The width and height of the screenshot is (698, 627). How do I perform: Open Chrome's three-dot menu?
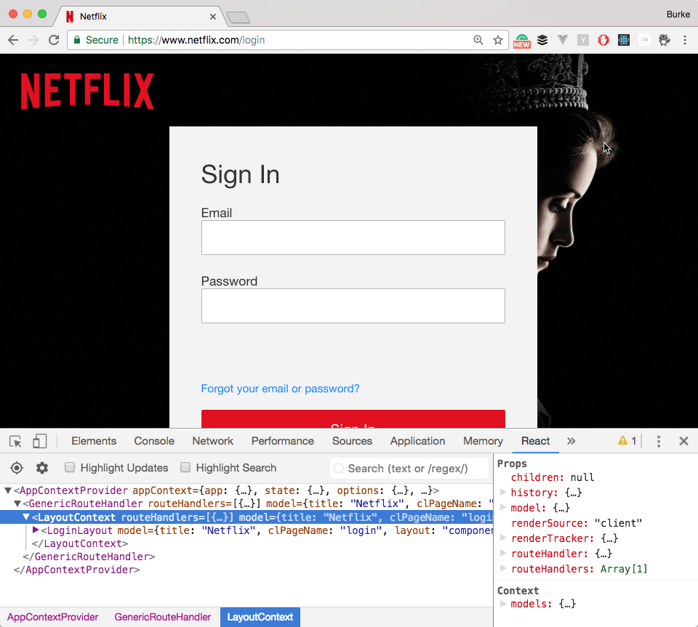pyautogui.click(x=685, y=40)
